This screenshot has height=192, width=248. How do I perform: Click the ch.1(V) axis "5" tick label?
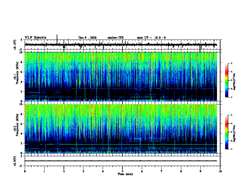(21, 40)
